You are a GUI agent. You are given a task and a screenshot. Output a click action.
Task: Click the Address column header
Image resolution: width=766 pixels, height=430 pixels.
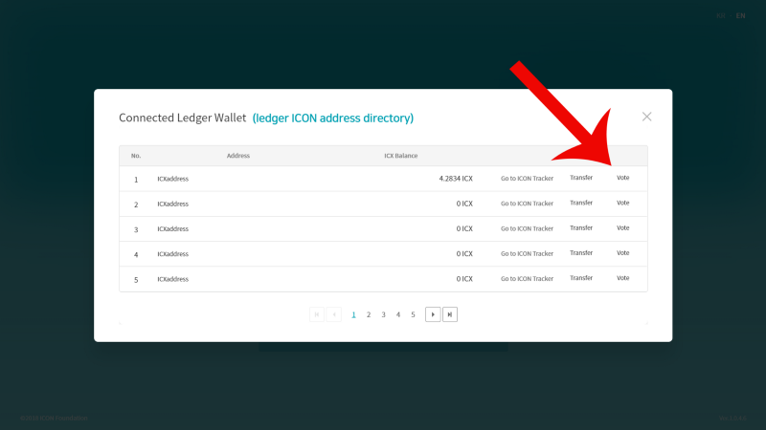point(237,156)
